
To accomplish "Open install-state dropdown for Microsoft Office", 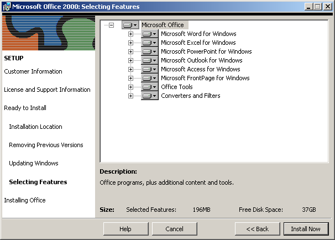I will [x=130, y=25].
